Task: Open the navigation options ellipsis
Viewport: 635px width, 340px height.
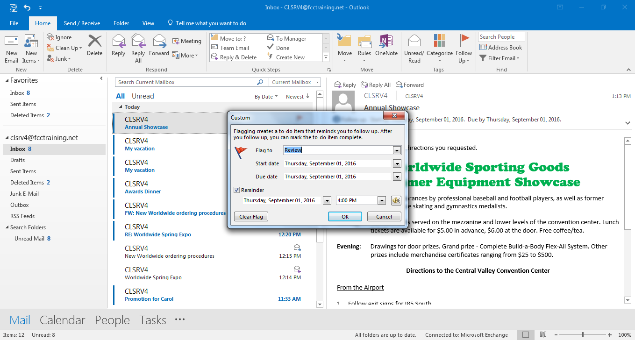Action: pos(179,320)
